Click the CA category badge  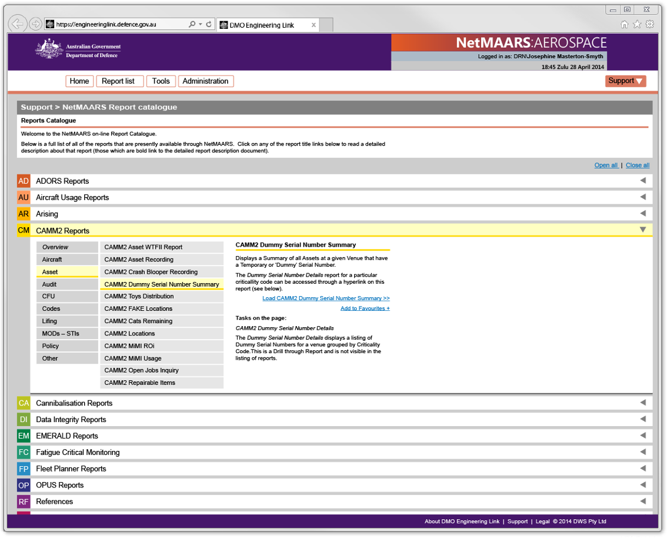click(24, 403)
